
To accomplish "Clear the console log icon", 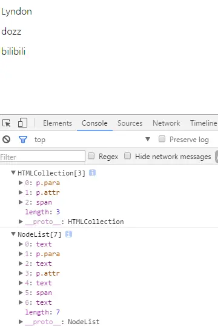I will (x=7, y=139).
